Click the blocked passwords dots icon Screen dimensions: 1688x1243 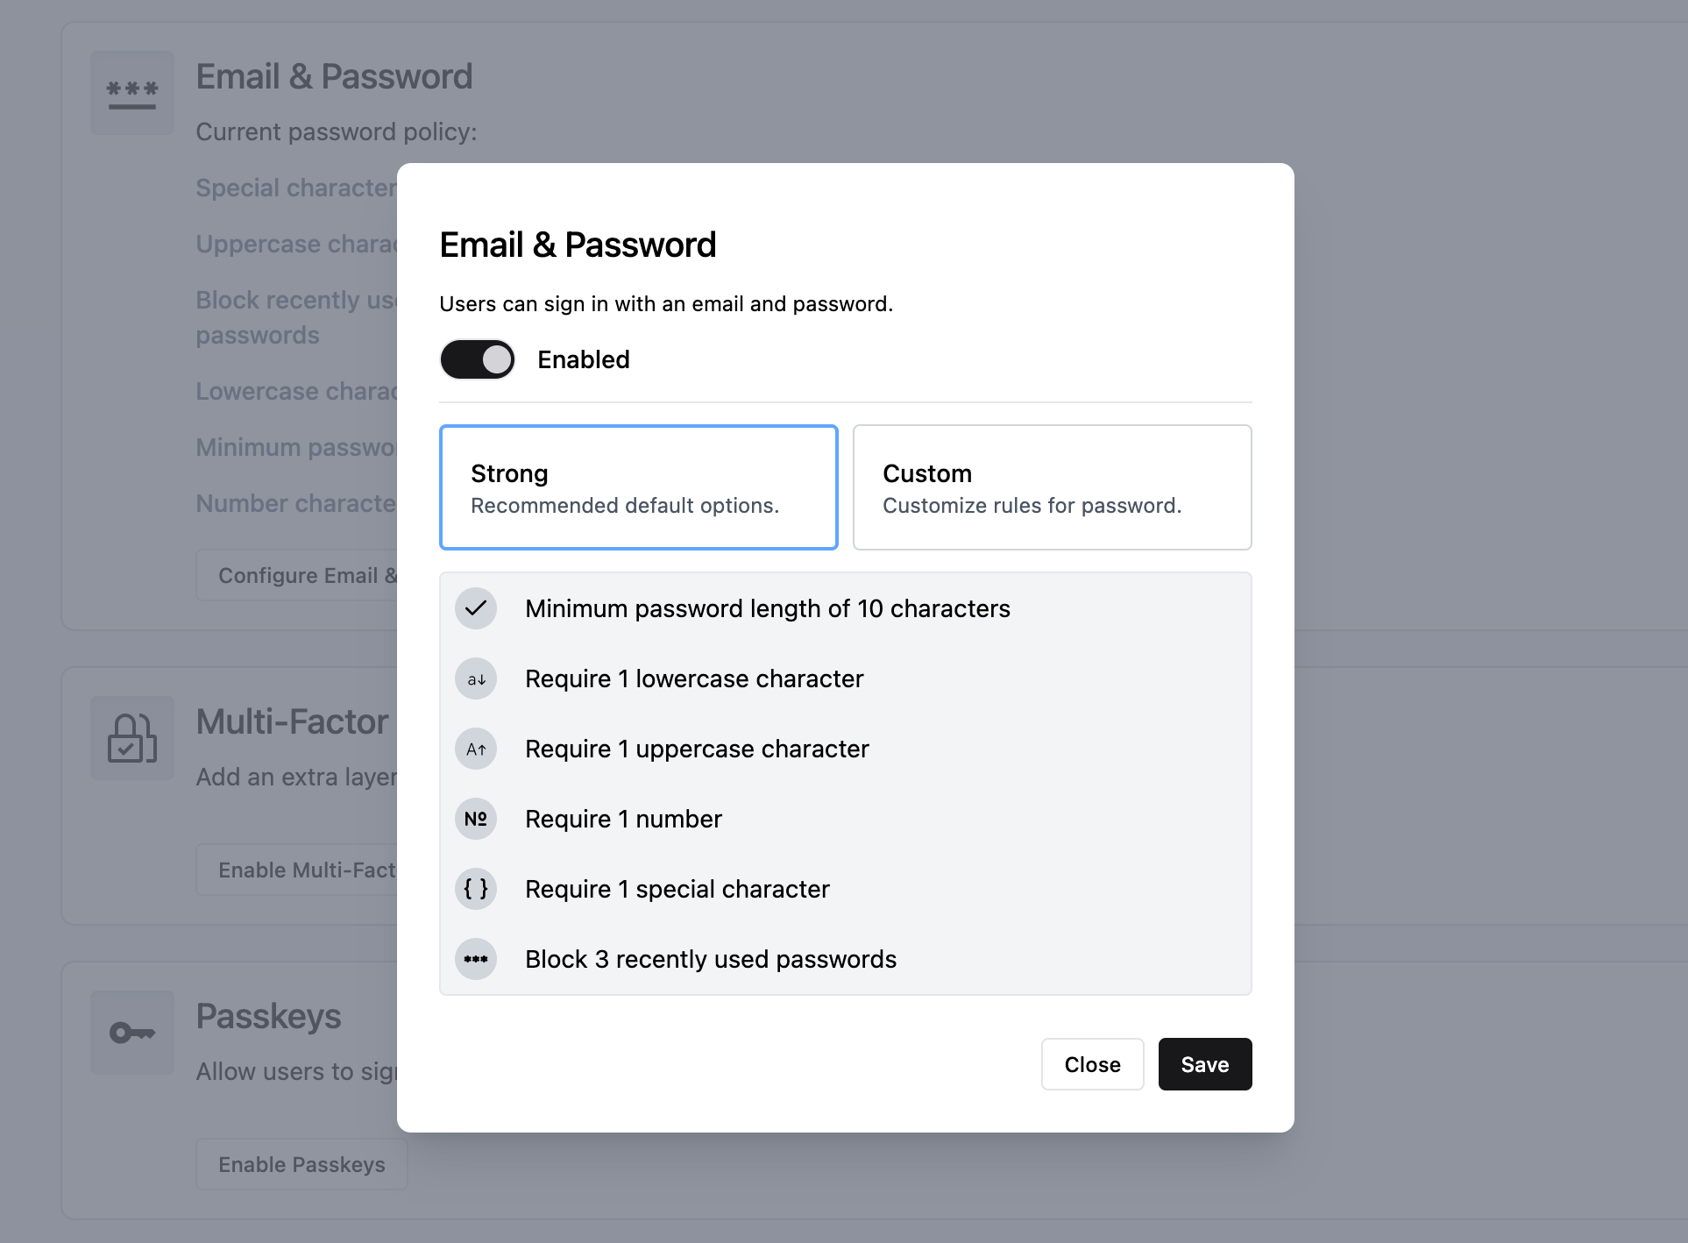point(476,958)
